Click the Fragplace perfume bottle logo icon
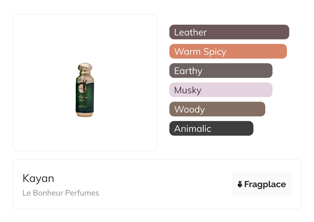Viewport: 314px width, 222px height. pyautogui.click(x=240, y=184)
